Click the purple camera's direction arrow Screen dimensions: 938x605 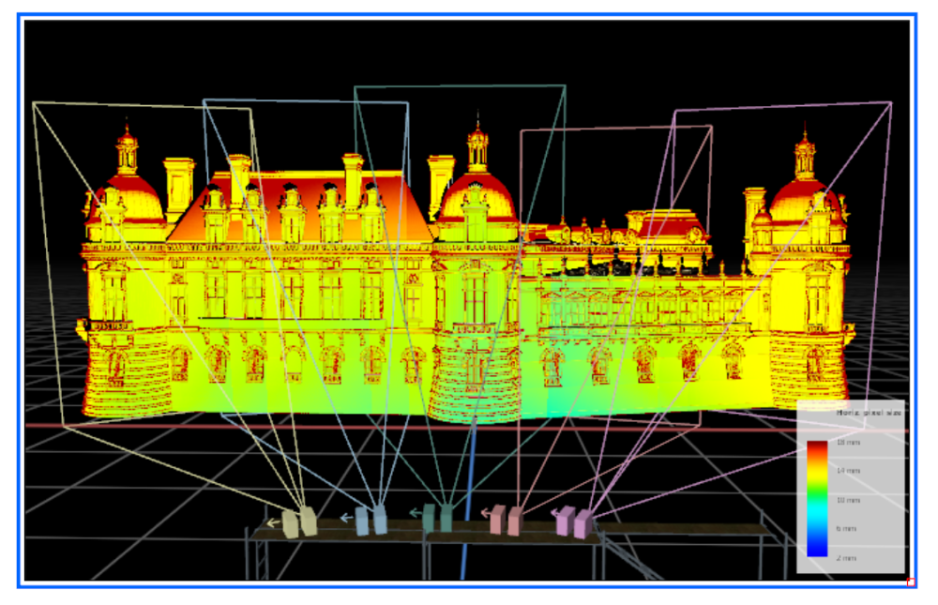point(554,513)
